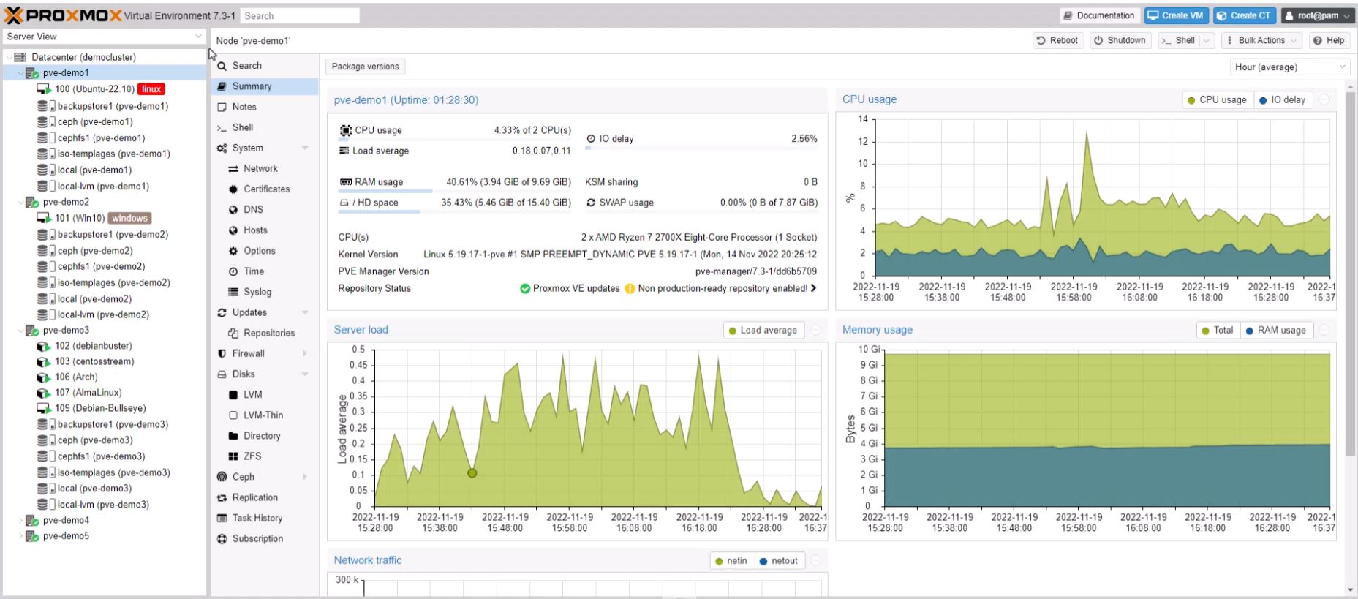Click the Firewall shield icon

pyautogui.click(x=222, y=353)
